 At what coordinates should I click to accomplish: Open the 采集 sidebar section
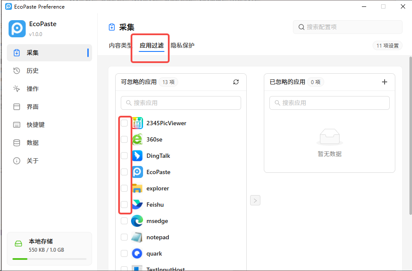49,53
